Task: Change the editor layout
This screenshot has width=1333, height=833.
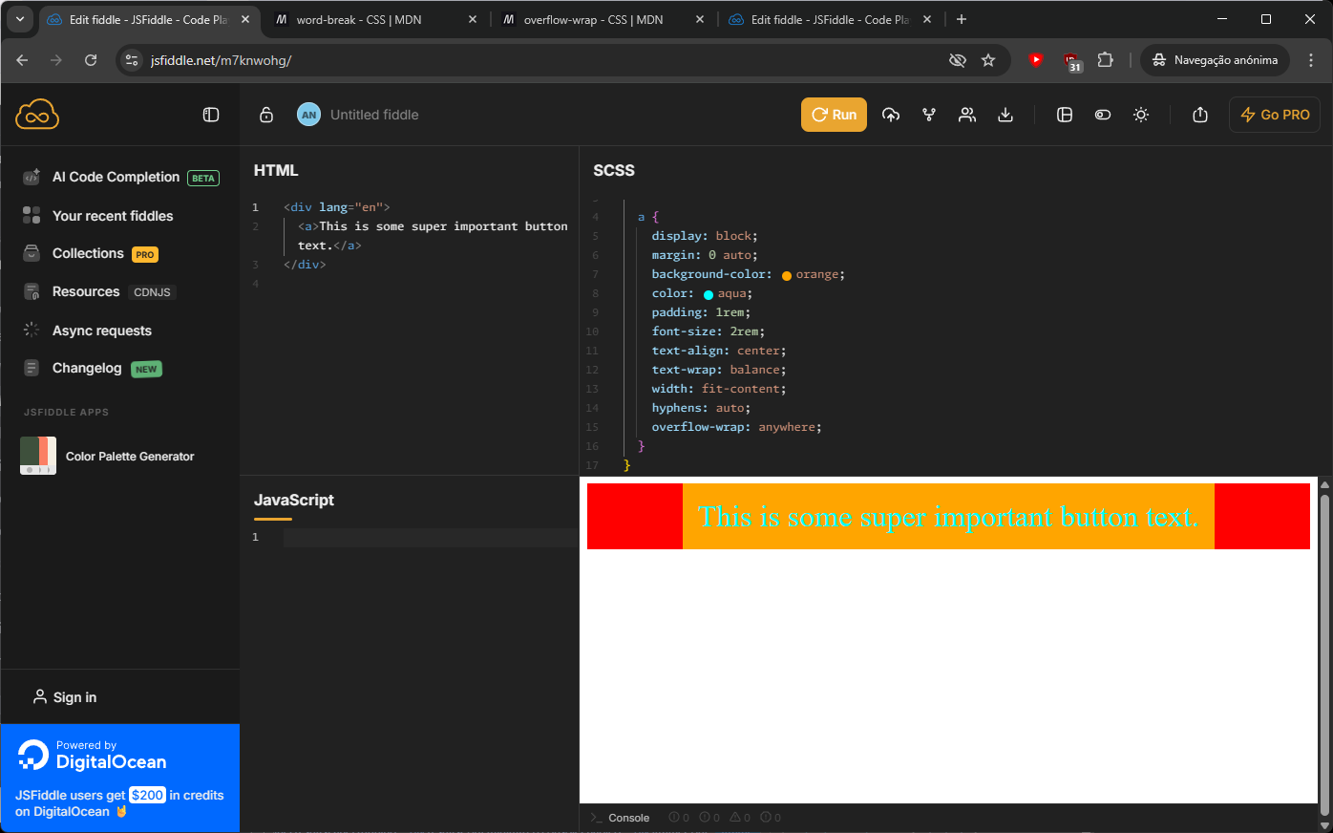Action: (x=1065, y=115)
